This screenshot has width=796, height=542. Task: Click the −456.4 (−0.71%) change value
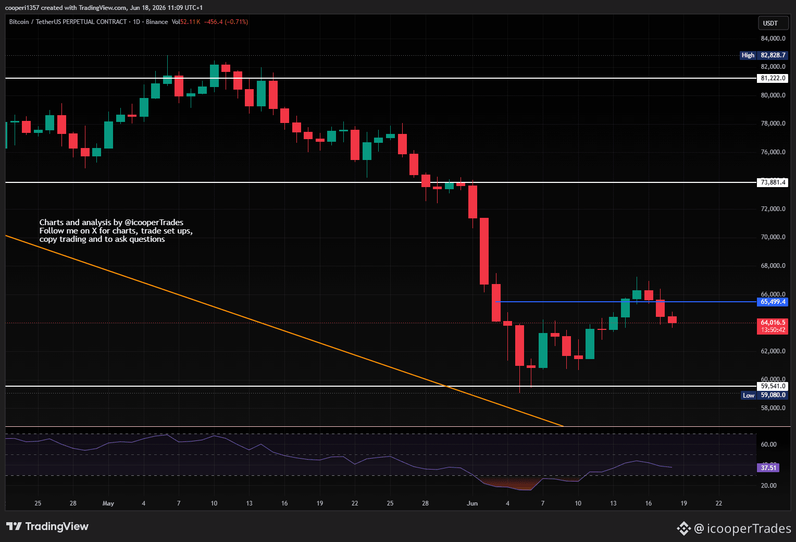pyautogui.click(x=226, y=22)
